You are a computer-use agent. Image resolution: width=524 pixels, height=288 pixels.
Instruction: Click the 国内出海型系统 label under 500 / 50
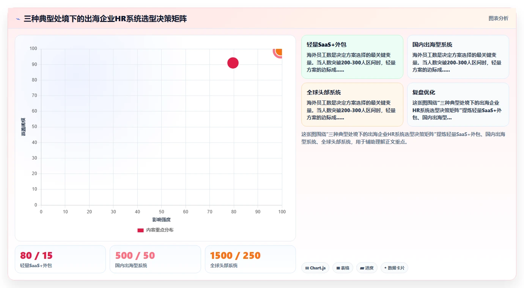coord(131,266)
